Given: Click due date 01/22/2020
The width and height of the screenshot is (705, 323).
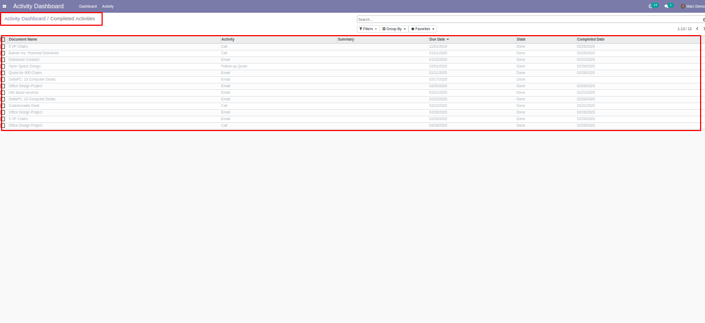Looking at the screenshot, I should (x=438, y=60).
